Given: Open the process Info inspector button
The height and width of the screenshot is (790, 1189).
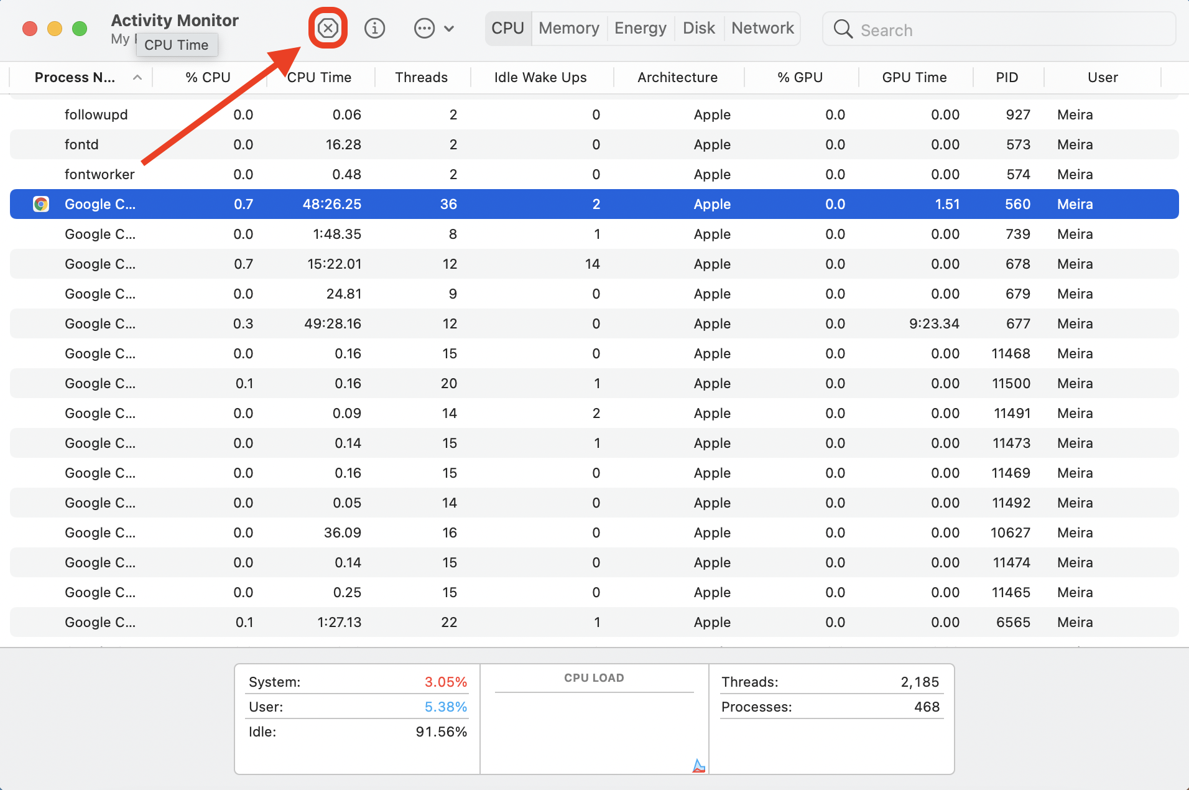Looking at the screenshot, I should coord(374,28).
